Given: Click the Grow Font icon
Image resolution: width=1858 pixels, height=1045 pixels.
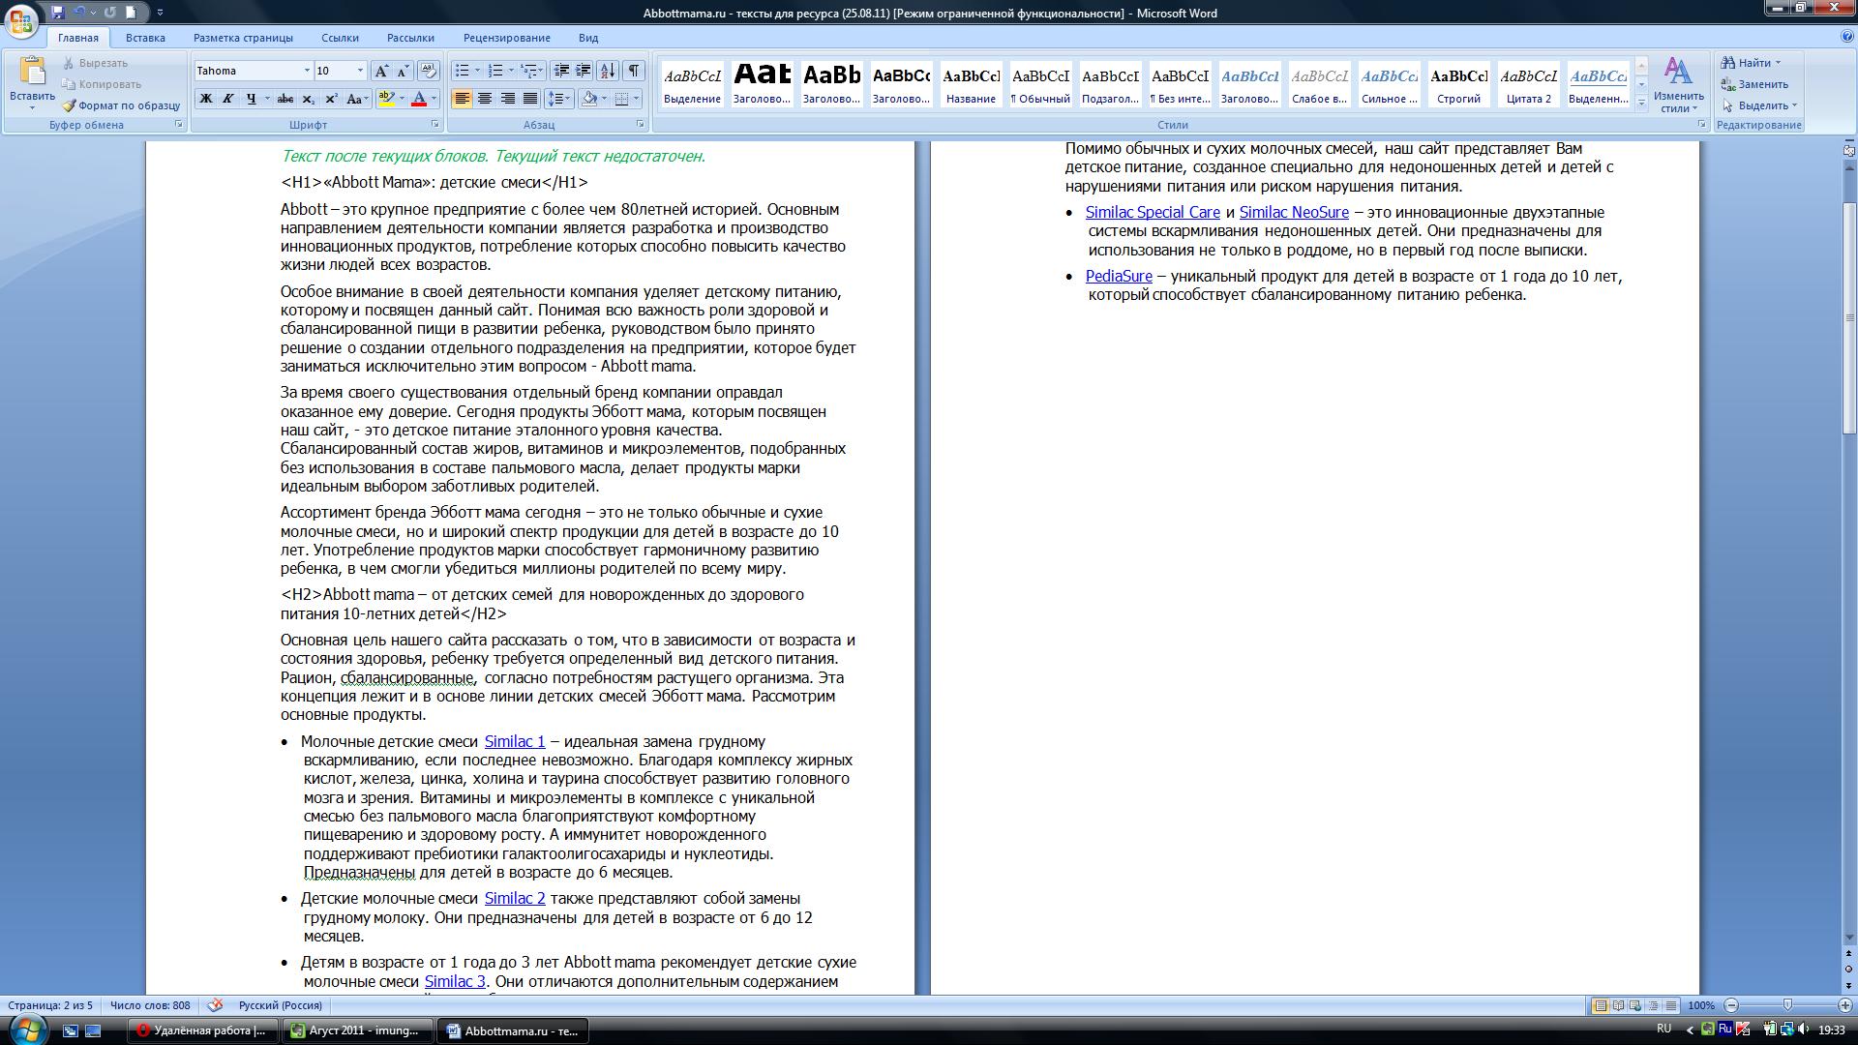Looking at the screenshot, I should pyautogui.click(x=381, y=71).
